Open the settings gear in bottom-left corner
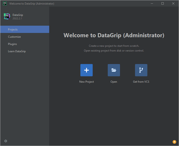The height and width of the screenshot is (146, 179). 6,141
